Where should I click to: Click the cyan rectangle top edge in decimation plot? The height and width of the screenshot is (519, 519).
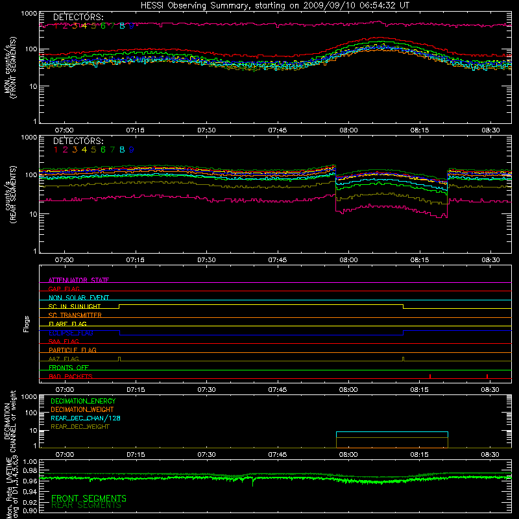[392, 432]
